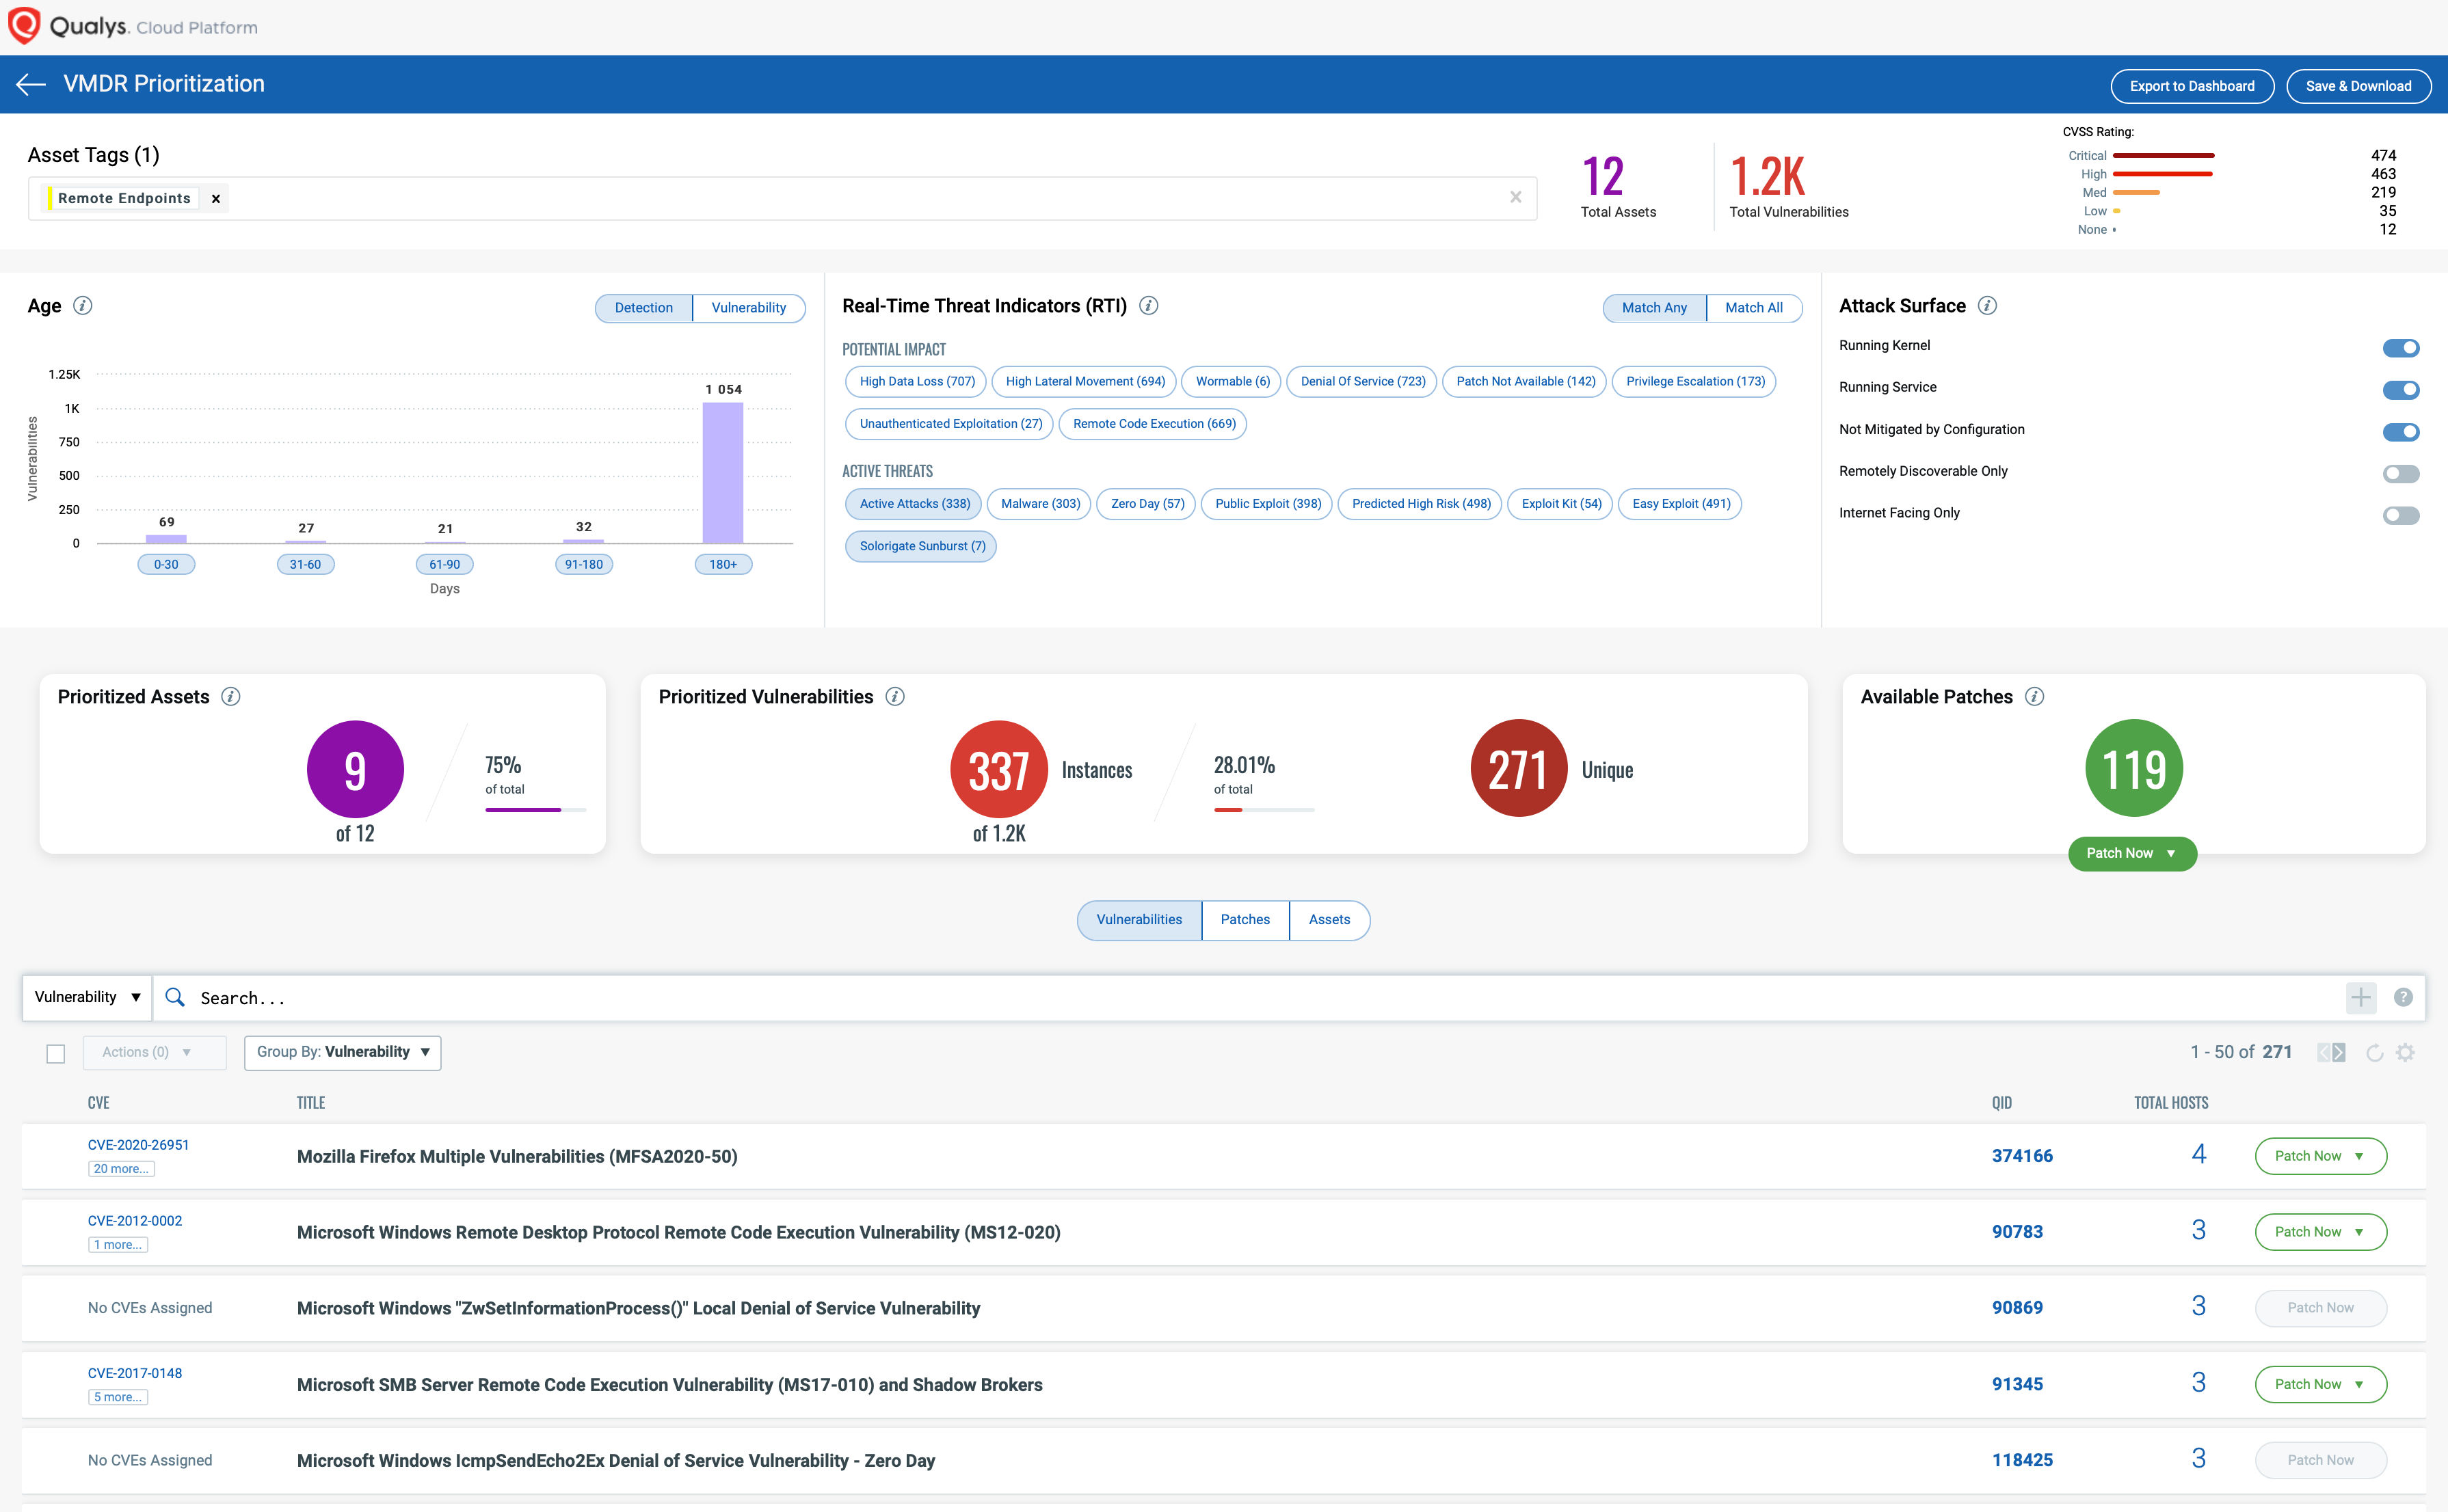Switch to the Patches tab
This screenshot has height=1512, width=2448.
pyautogui.click(x=1245, y=920)
